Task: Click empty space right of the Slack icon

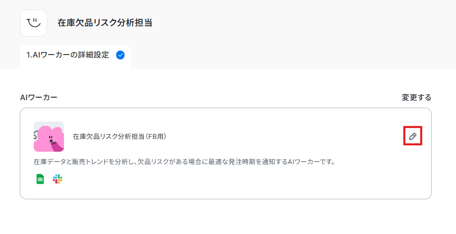Action: click(x=198, y=179)
